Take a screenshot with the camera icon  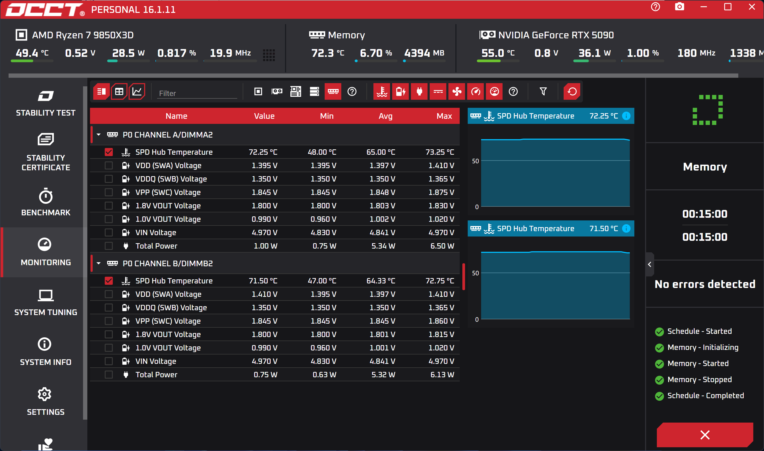click(x=680, y=7)
